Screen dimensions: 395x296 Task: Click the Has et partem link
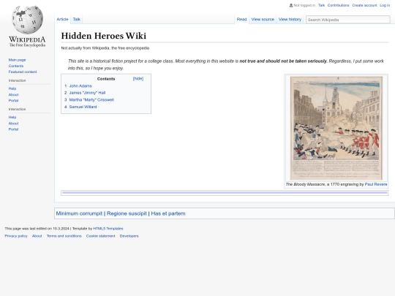(x=168, y=213)
